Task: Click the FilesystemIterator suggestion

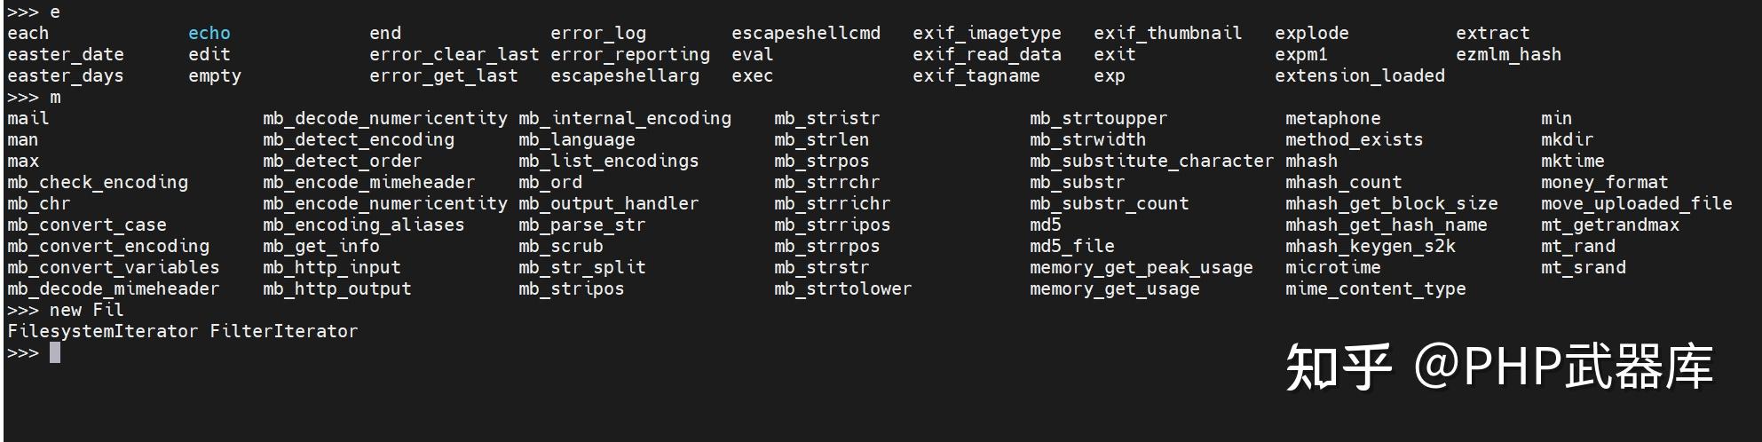Action: [102, 332]
